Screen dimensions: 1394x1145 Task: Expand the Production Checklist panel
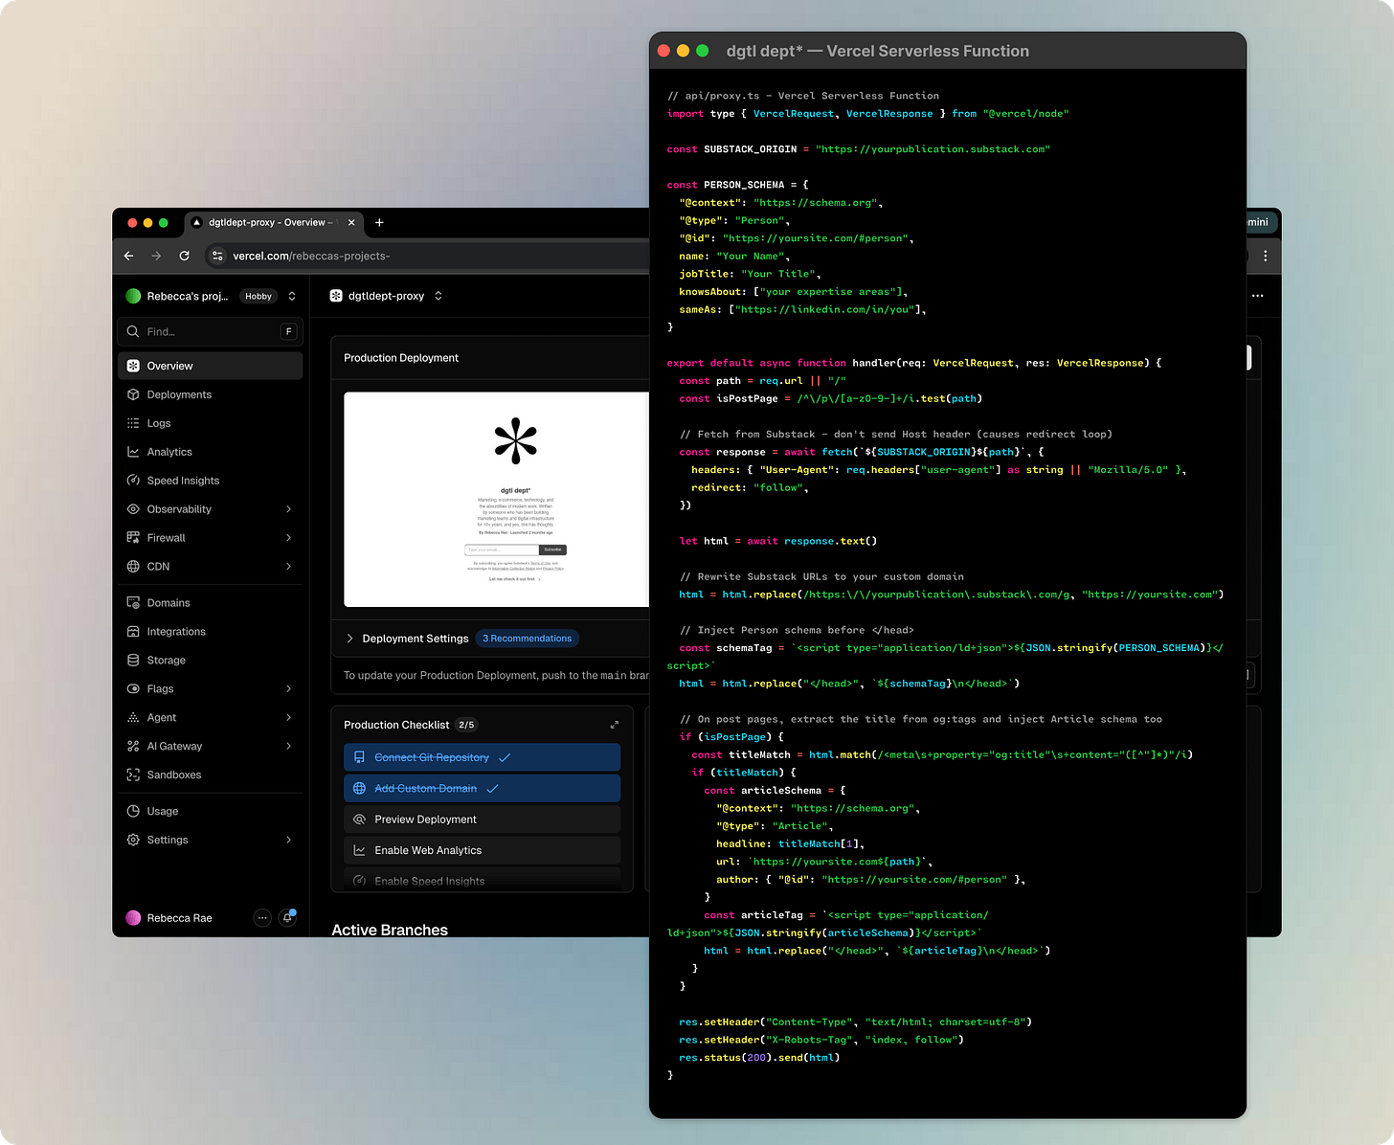click(x=615, y=725)
